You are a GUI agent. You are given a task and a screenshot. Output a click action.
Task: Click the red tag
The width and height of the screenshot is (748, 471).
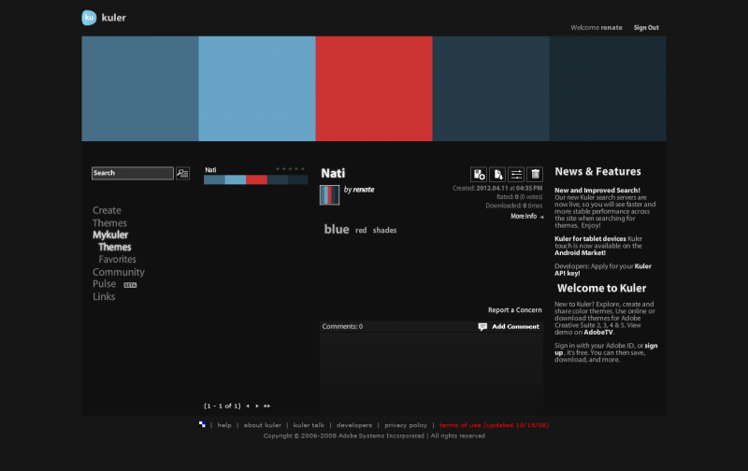(x=361, y=230)
